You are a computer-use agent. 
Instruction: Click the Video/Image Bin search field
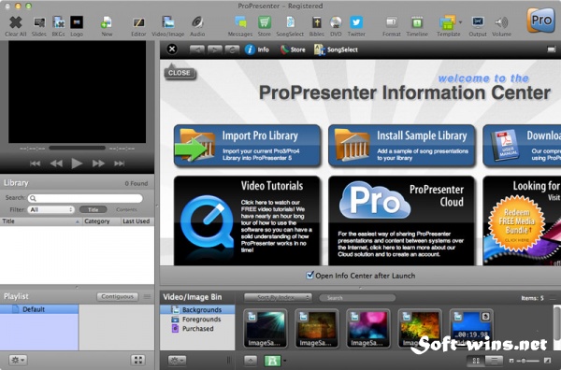tap(357, 298)
